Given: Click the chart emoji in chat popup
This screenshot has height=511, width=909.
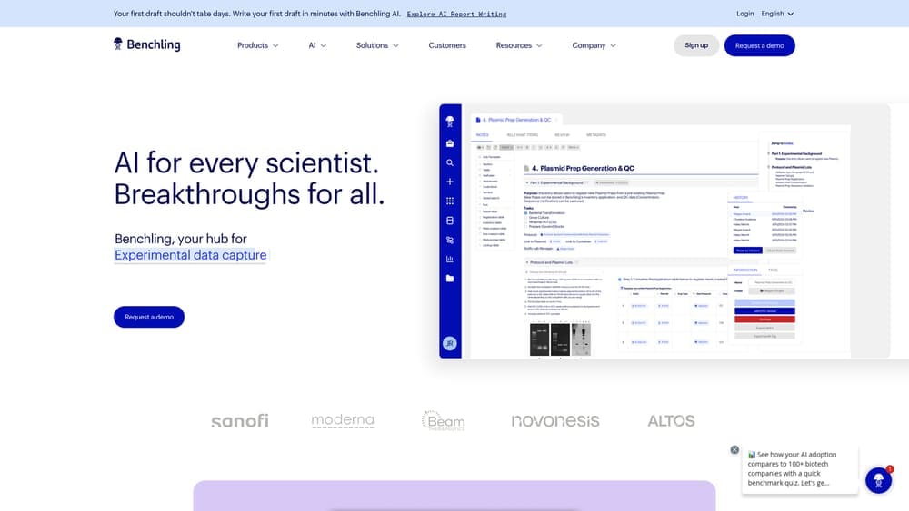Looking at the screenshot, I should [x=752, y=455].
